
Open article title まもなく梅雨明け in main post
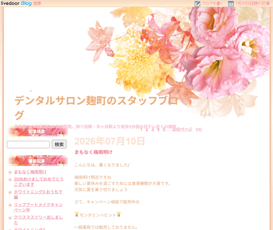click(x=94, y=152)
